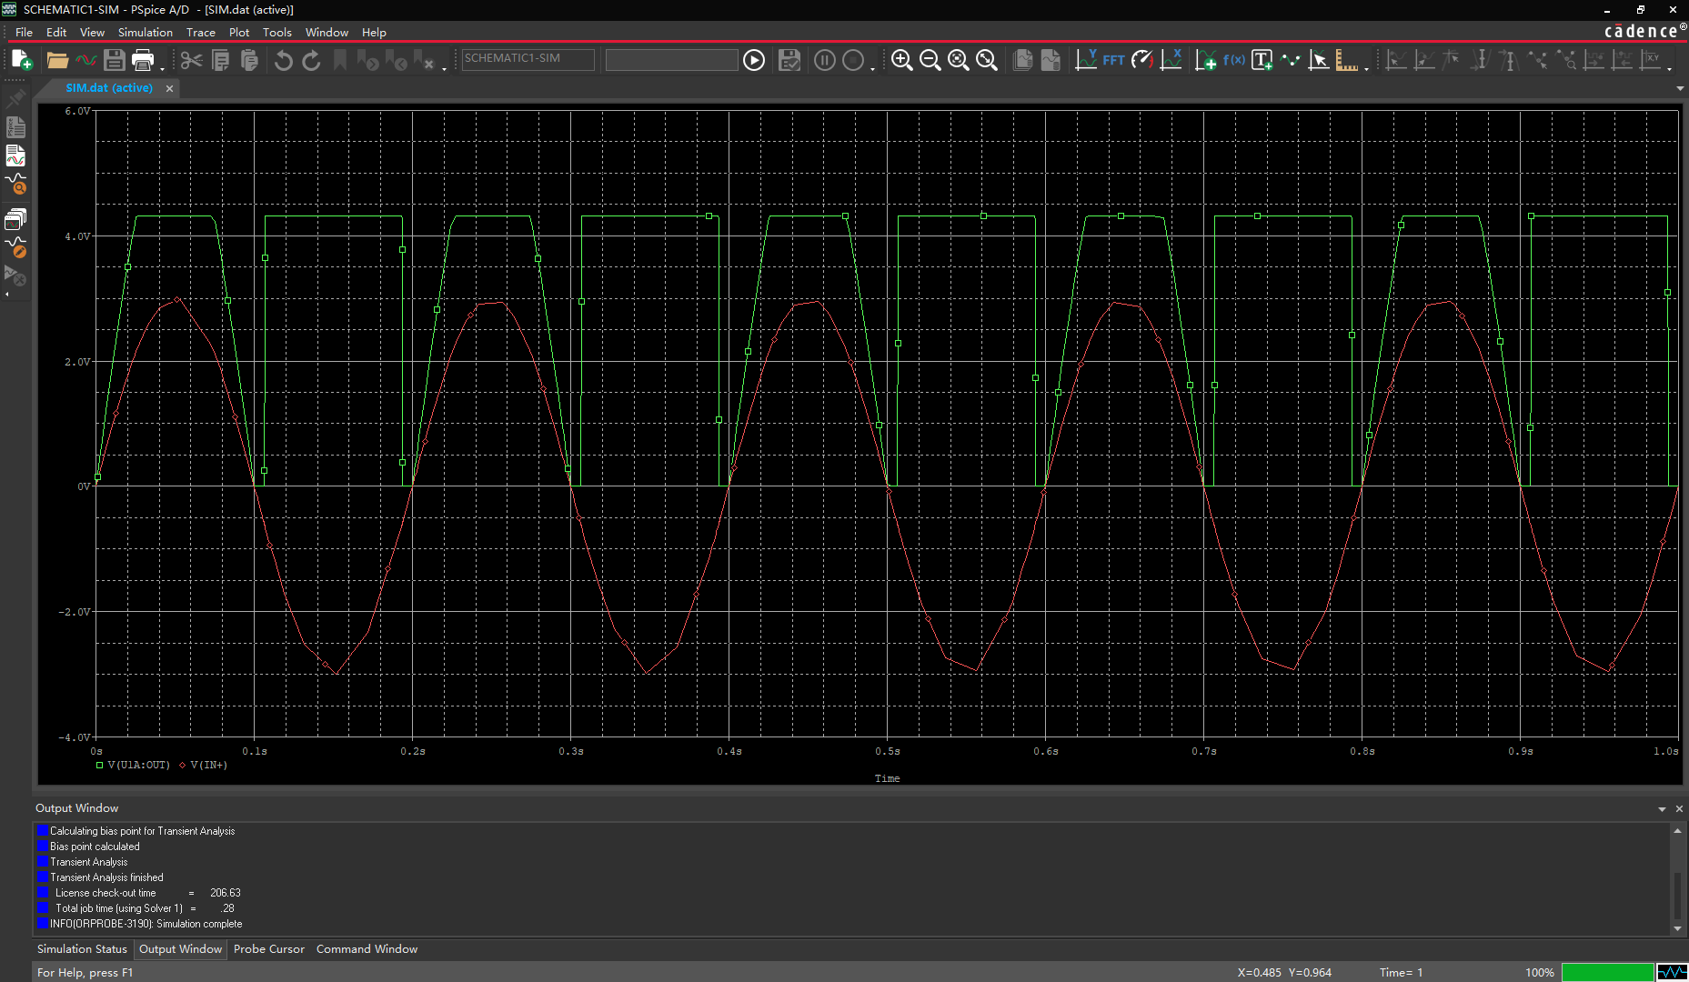Toggle the pin icon in left sidebar
Viewport: 1689px width, 982px height.
(x=15, y=97)
